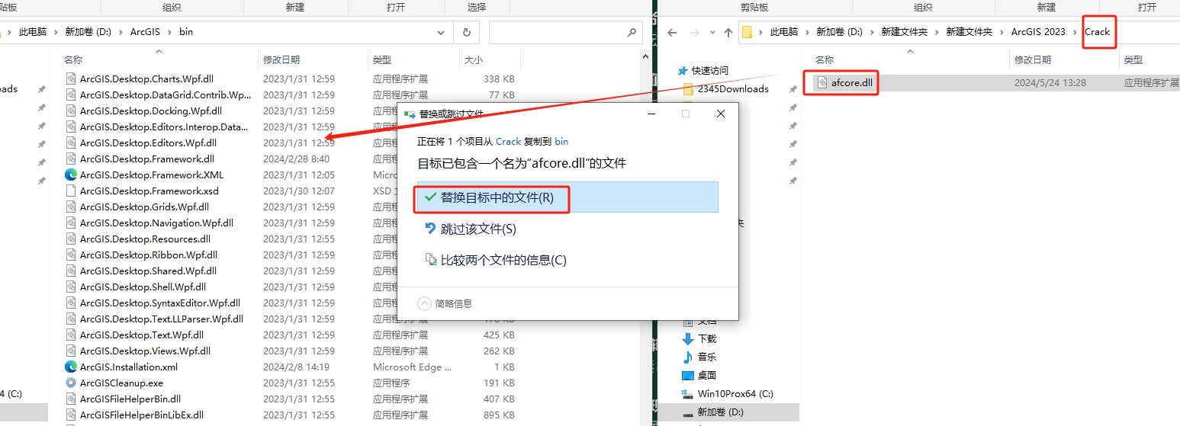Expand bin address bar history dropdown
Screen dimensions: 1180x426
pos(441,32)
